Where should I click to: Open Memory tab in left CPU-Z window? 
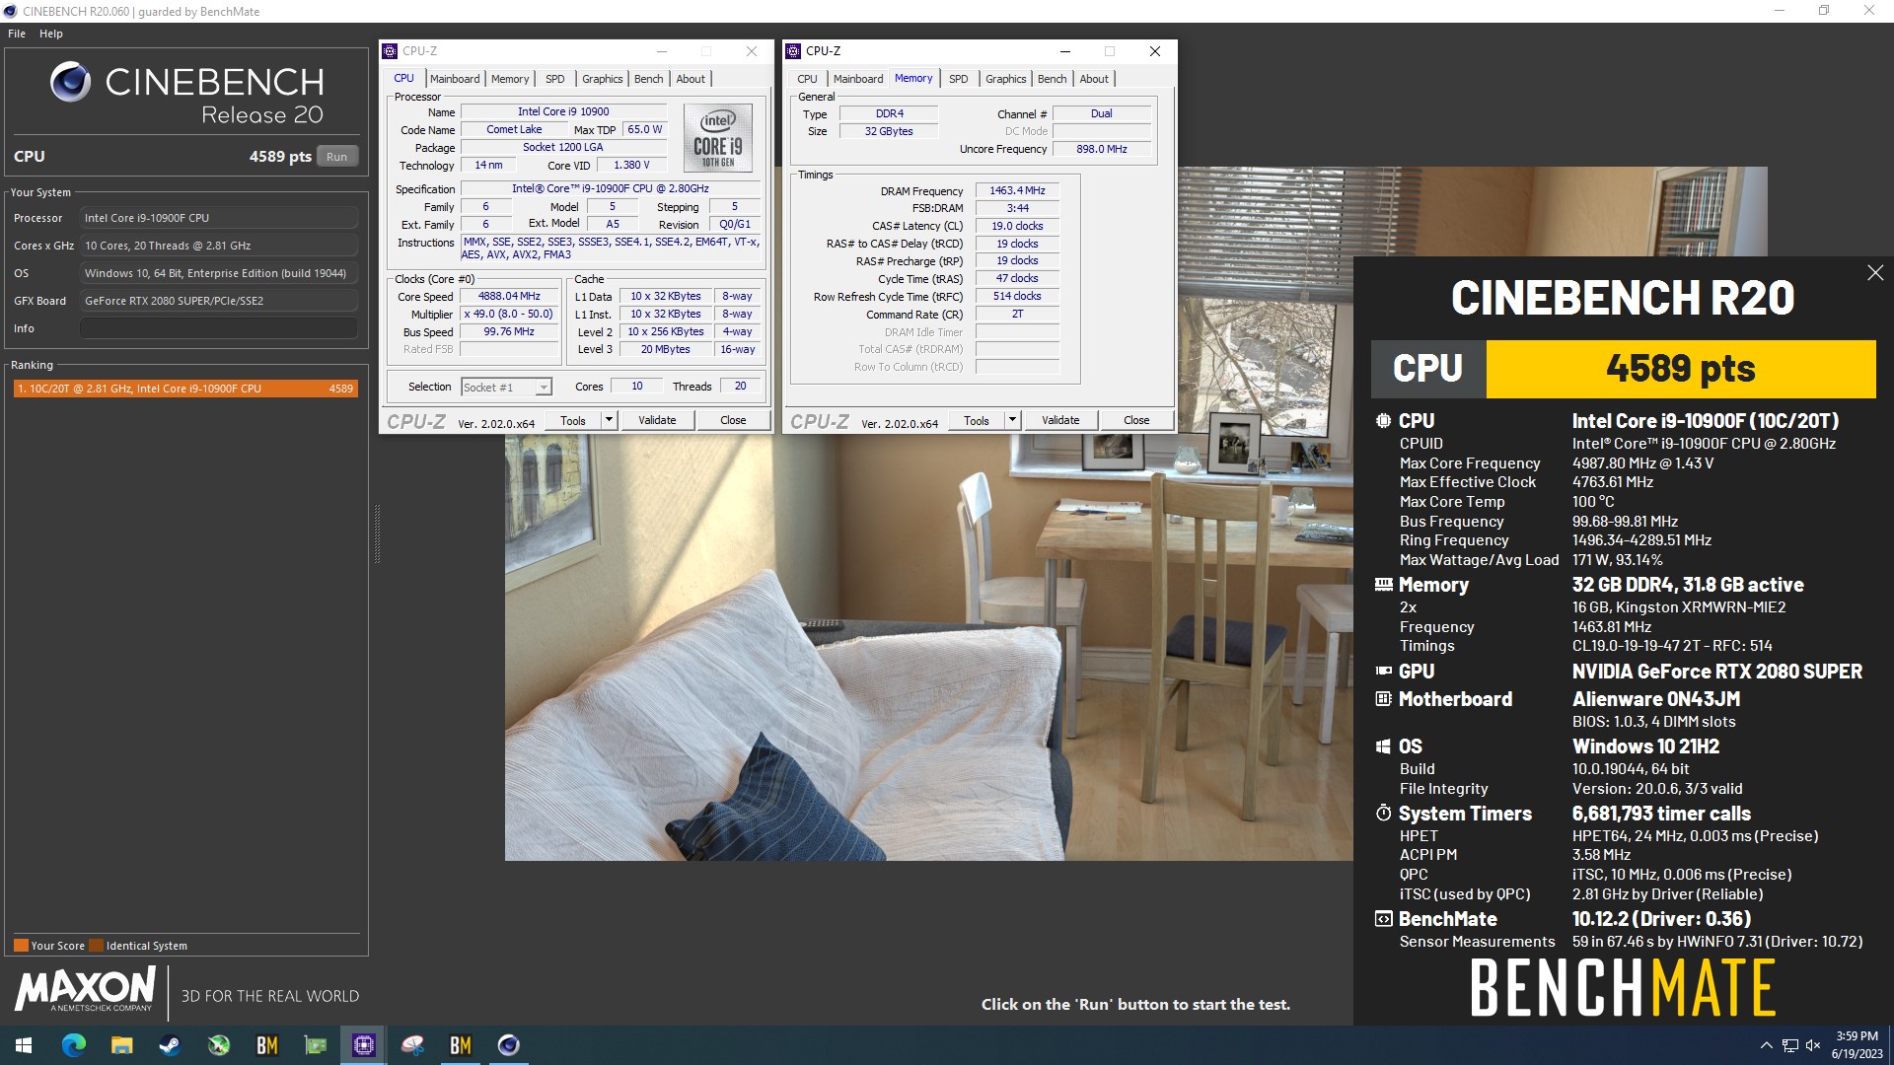510,79
